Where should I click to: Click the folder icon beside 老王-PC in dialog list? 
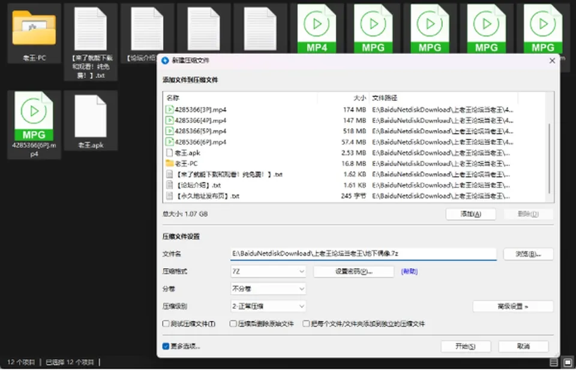coord(169,163)
